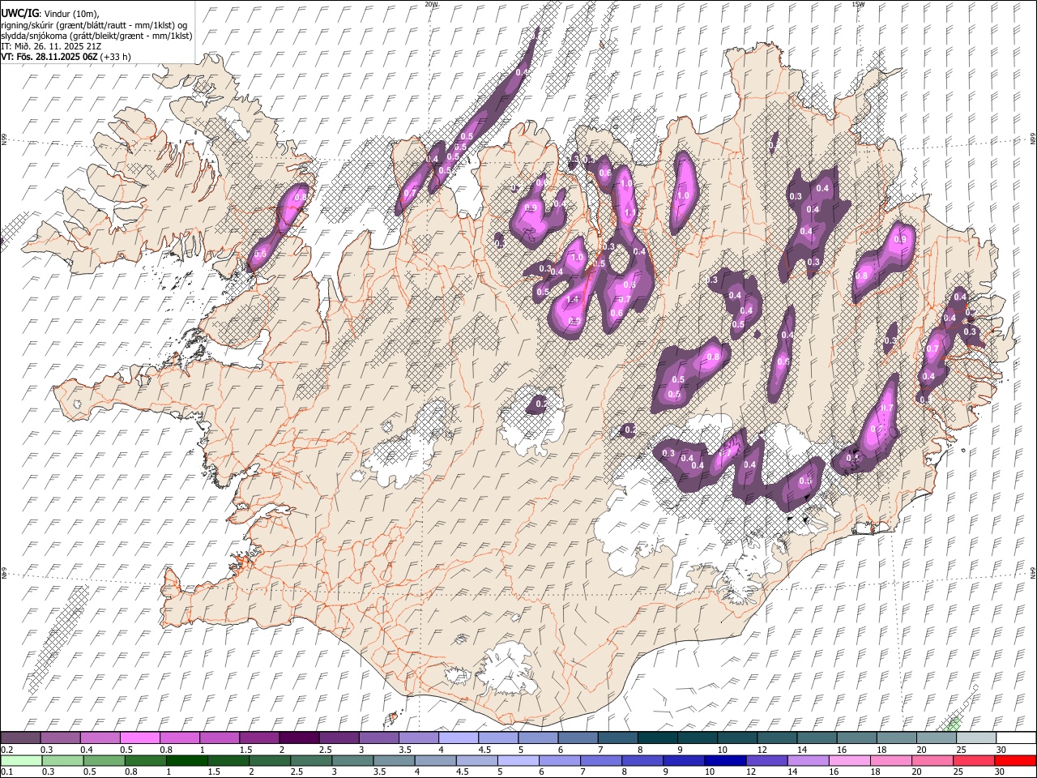Click the palest green 0.1 rain legend swatch
This screenshot has height=778, width=1037.
click(x=21, y=760)
